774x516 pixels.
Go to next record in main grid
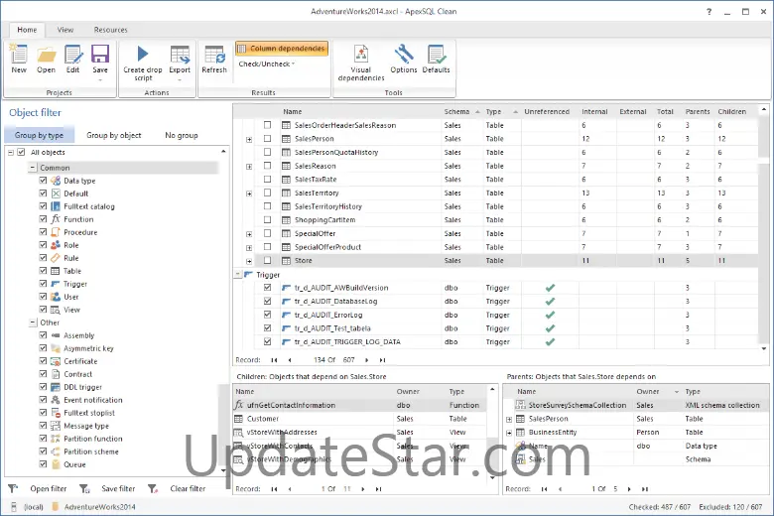pyautogui.click(x=367, y=360)
